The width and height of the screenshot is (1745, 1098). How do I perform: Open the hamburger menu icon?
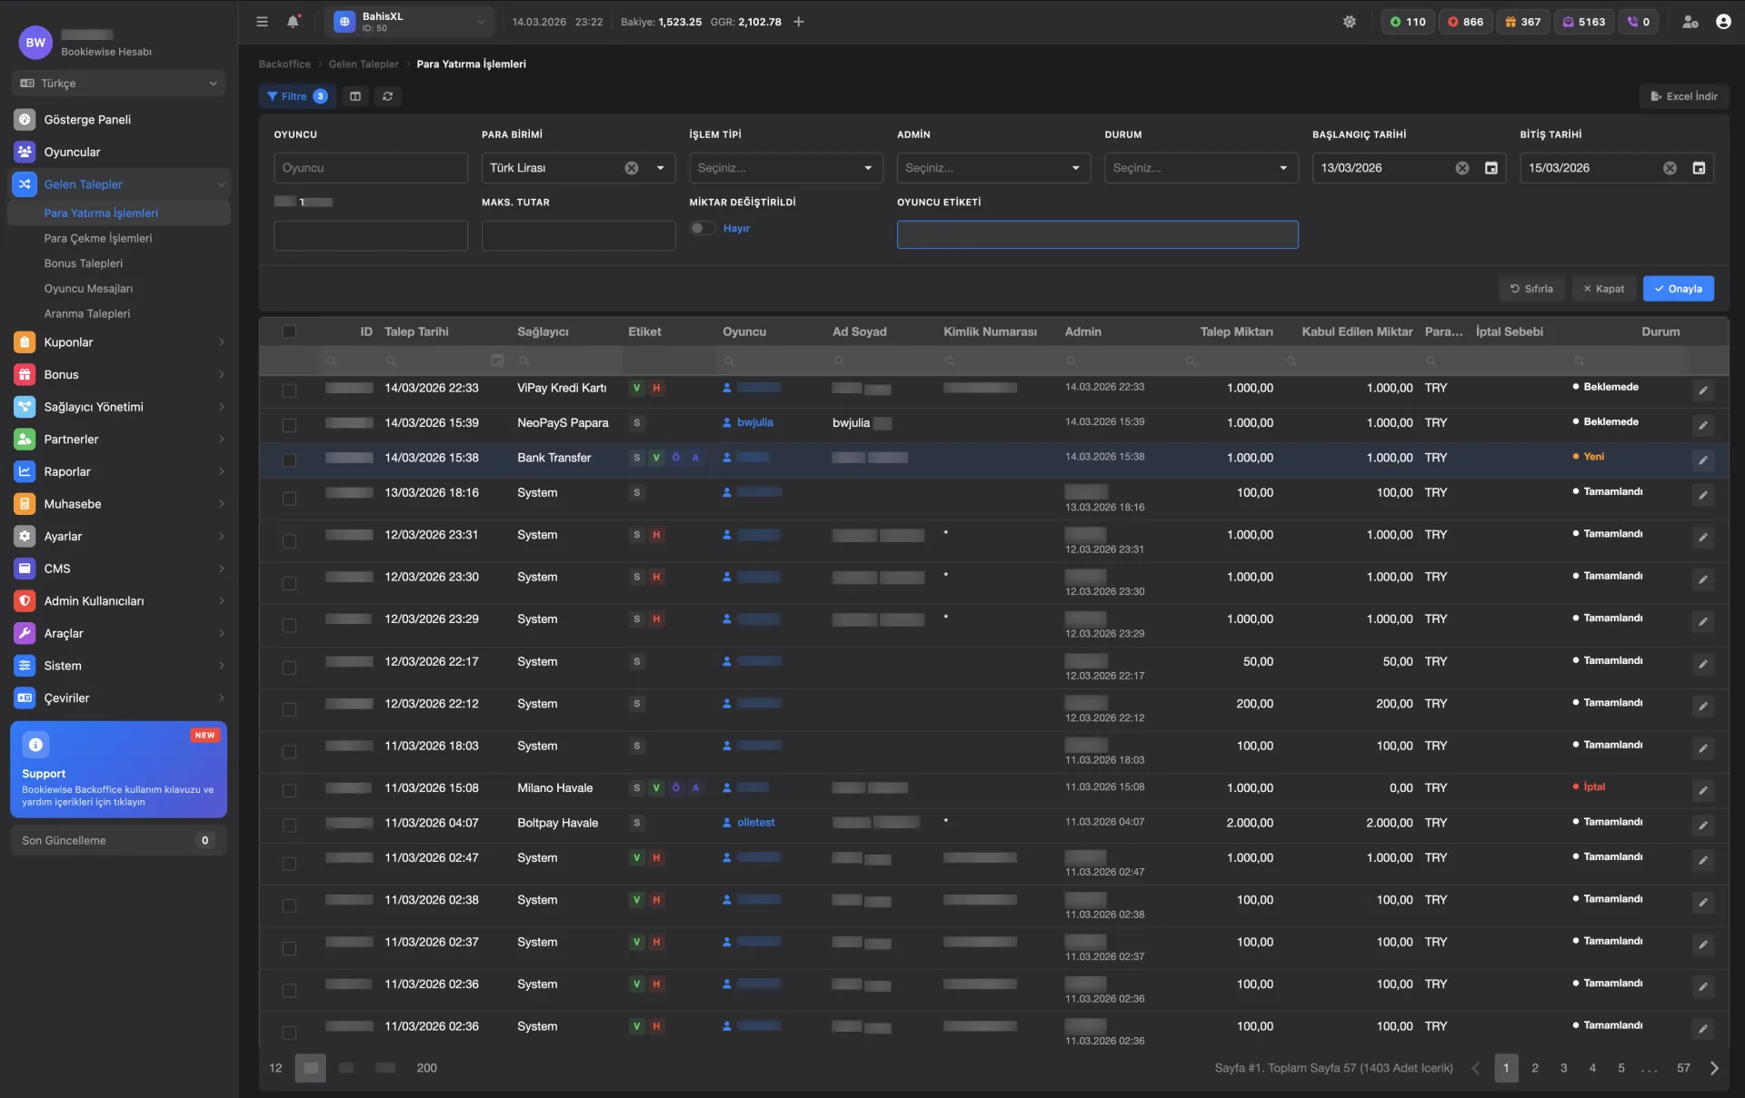click(x=262, y=22)
